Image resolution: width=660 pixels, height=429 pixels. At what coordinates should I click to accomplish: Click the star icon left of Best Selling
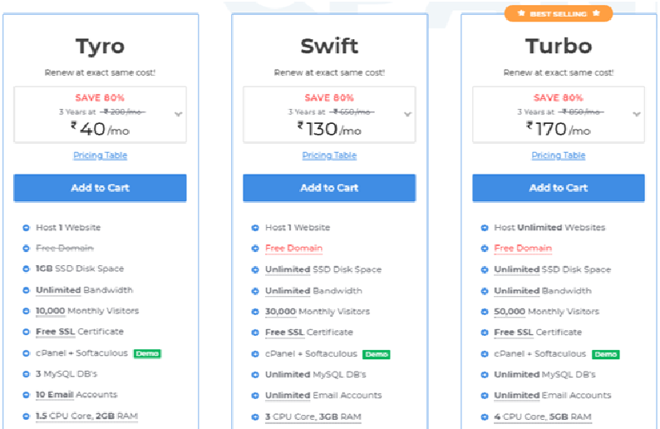(521, 13)
